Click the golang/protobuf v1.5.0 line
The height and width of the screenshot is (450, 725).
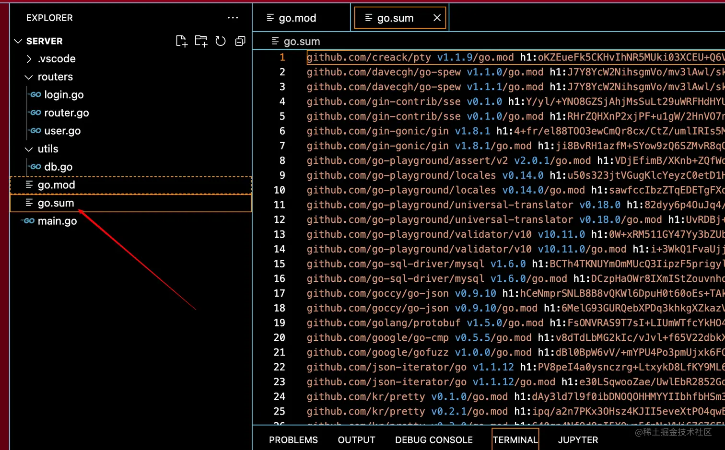point(515,323)
